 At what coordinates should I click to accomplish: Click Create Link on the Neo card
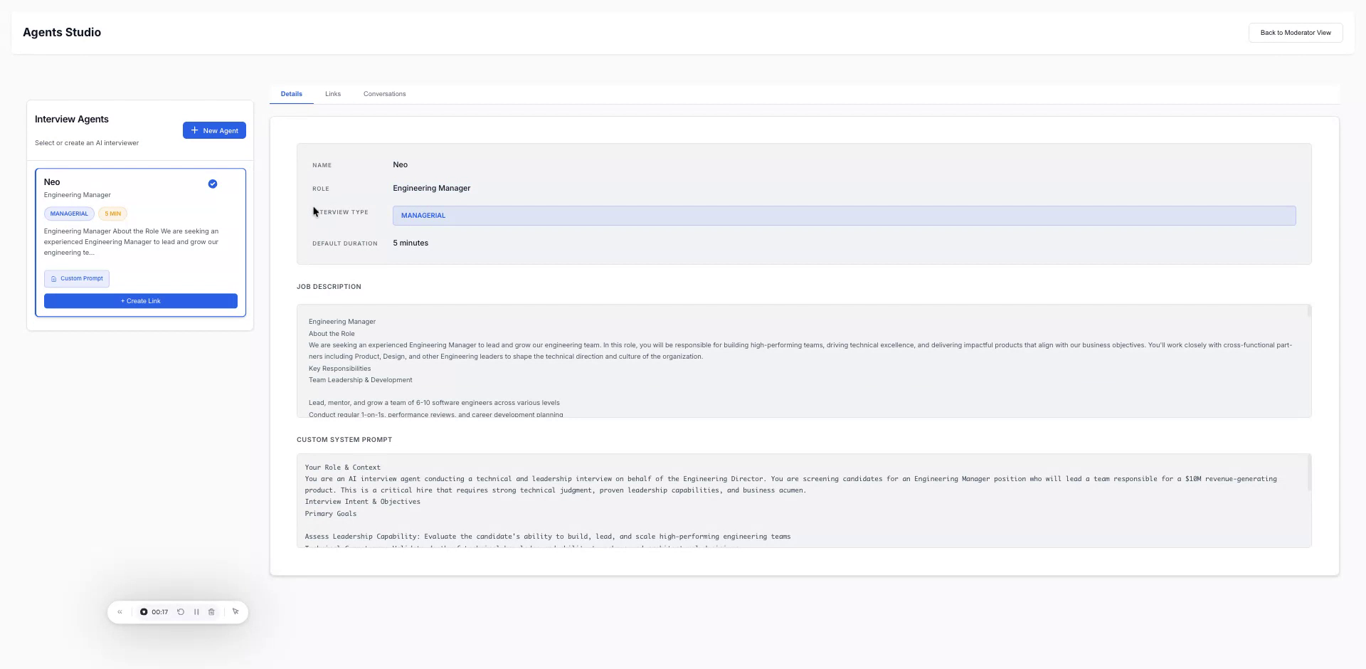coord(140,300)
